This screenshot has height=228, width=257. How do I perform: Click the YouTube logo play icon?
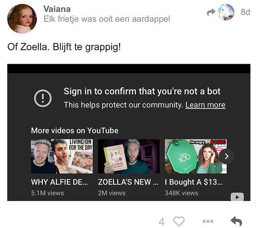tap(237, 197)
